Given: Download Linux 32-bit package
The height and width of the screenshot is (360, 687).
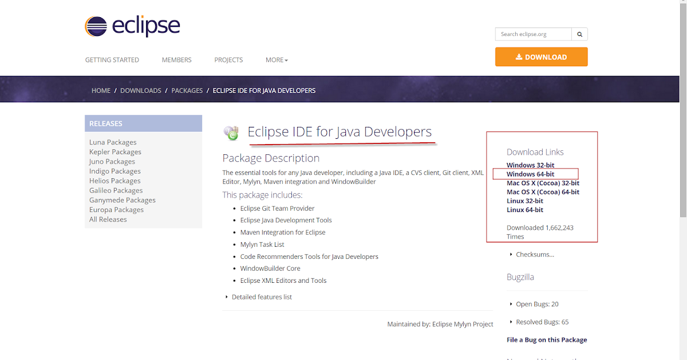Looking at the screenshot, I should coord(525,201).
